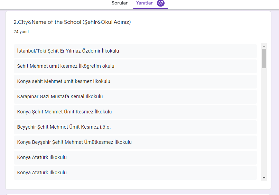Select the İstanbul/Toki Şehit Er Yılmaz Özdemir response

point(68,51)
